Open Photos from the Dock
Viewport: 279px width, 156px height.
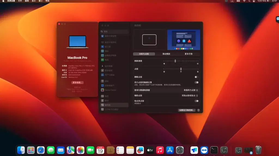pos(80,150)
